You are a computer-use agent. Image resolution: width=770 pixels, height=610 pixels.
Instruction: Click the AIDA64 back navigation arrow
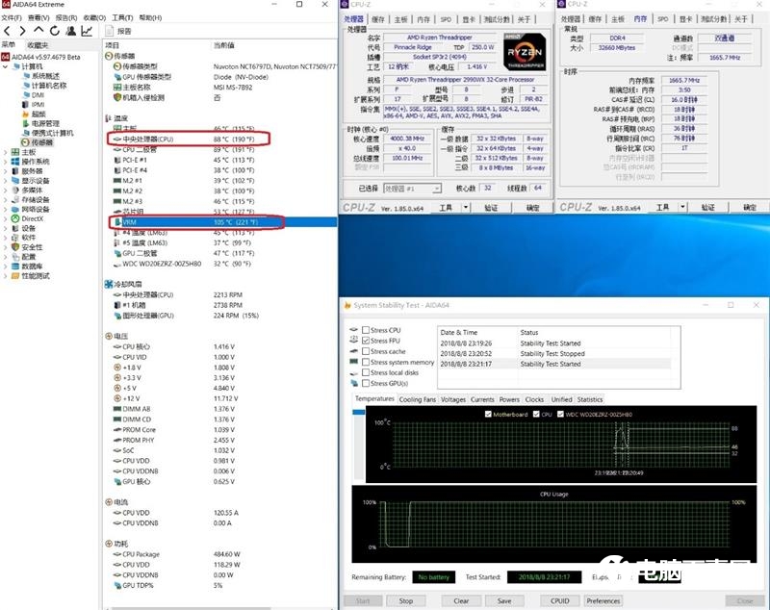[8, 31]
